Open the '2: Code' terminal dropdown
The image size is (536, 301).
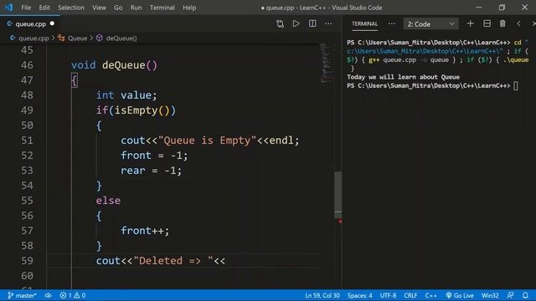point(430,24)
